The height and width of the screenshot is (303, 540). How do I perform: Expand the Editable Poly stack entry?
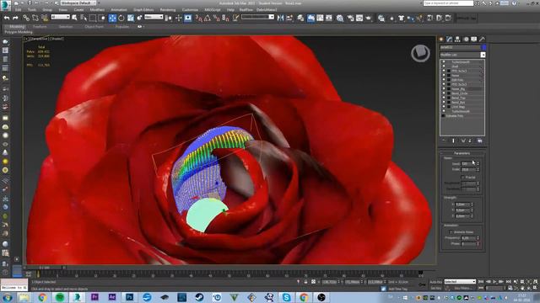click(443, 116)
